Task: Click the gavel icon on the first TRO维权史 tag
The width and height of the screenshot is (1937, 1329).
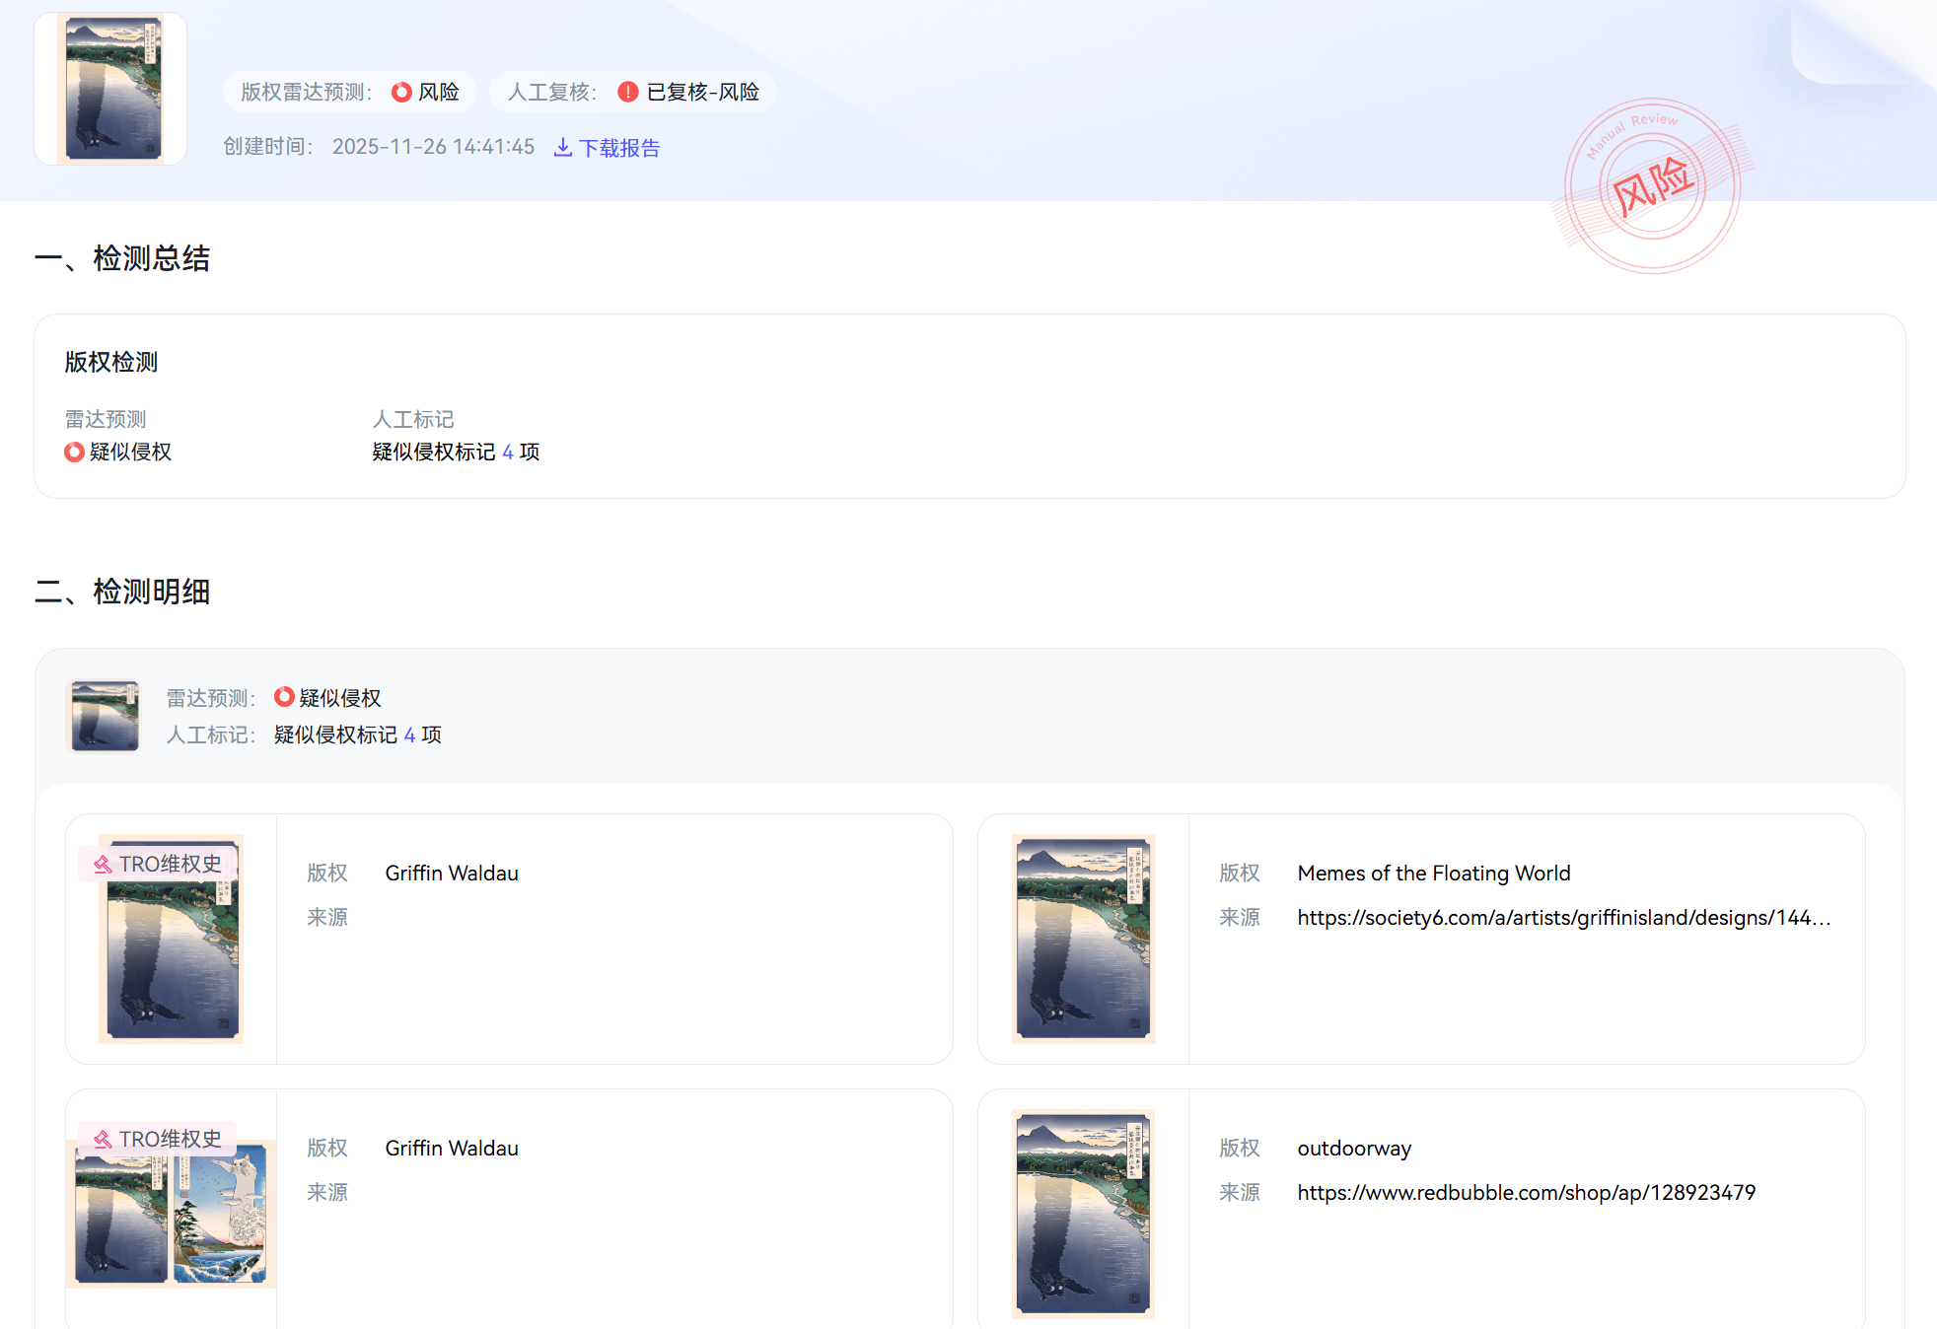Action: coord(103,864)
